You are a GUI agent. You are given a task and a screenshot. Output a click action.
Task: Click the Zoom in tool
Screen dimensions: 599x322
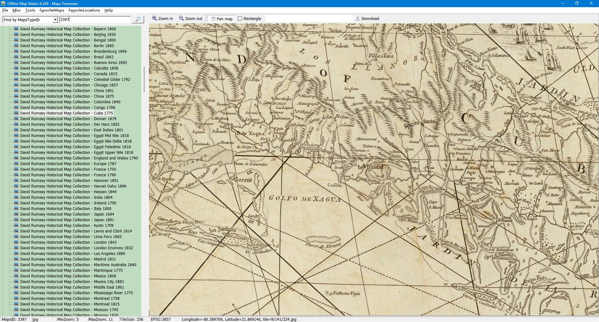pyautogui.click(x=162, y=19)
